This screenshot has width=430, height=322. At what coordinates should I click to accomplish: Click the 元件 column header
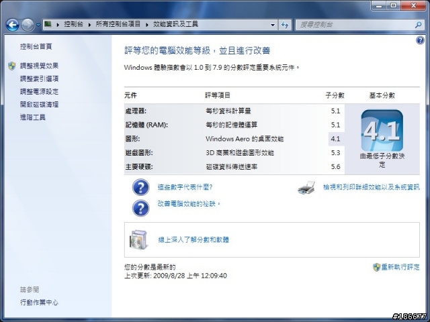tap(130, 95)
